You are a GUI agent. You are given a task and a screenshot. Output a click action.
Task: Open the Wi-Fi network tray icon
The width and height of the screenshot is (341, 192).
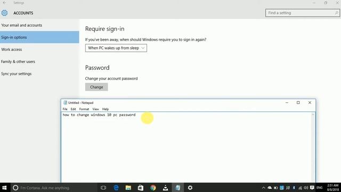click(300, 188)
